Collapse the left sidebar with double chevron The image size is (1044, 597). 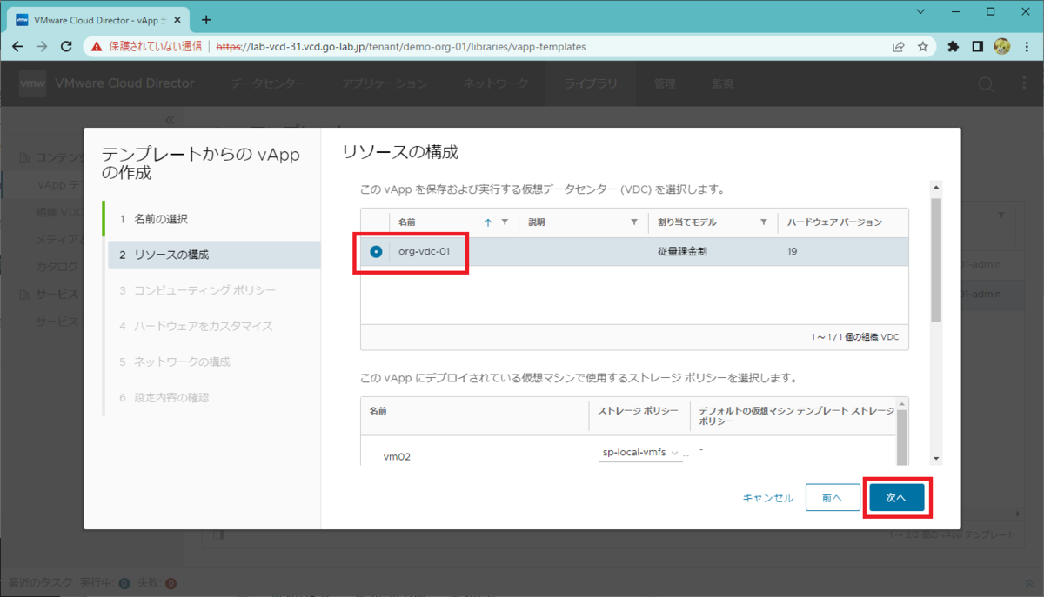tap(170, 120)
